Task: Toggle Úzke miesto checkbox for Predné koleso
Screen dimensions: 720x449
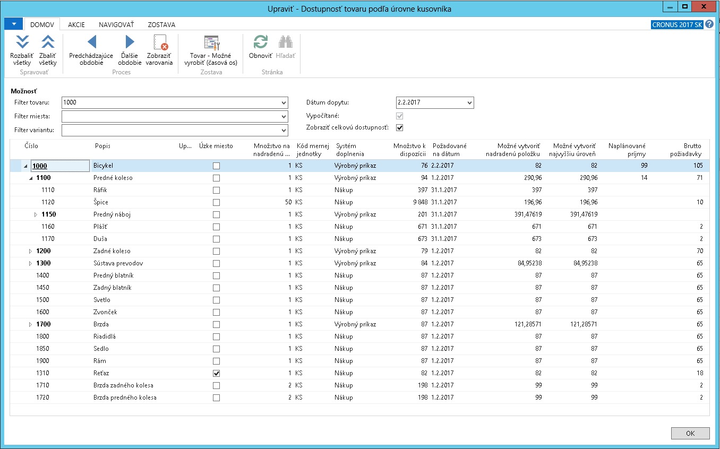Action: point(216,178)
